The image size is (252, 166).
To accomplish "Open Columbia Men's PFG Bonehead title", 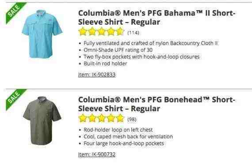I will tap(157, 104).
